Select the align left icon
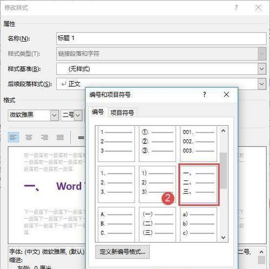This screenshot has width=270, height=269. (x=13, y=137)
